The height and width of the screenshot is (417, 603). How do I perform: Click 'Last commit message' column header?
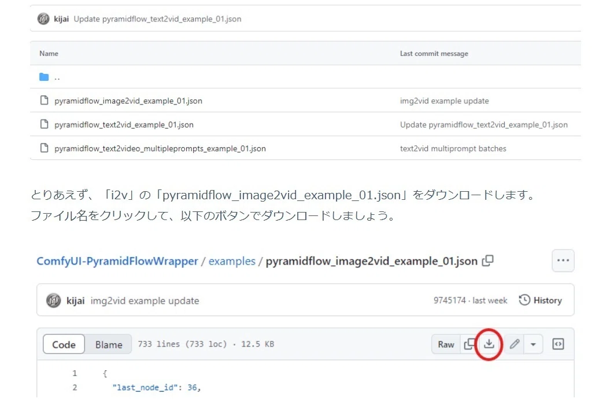[434, 53]
